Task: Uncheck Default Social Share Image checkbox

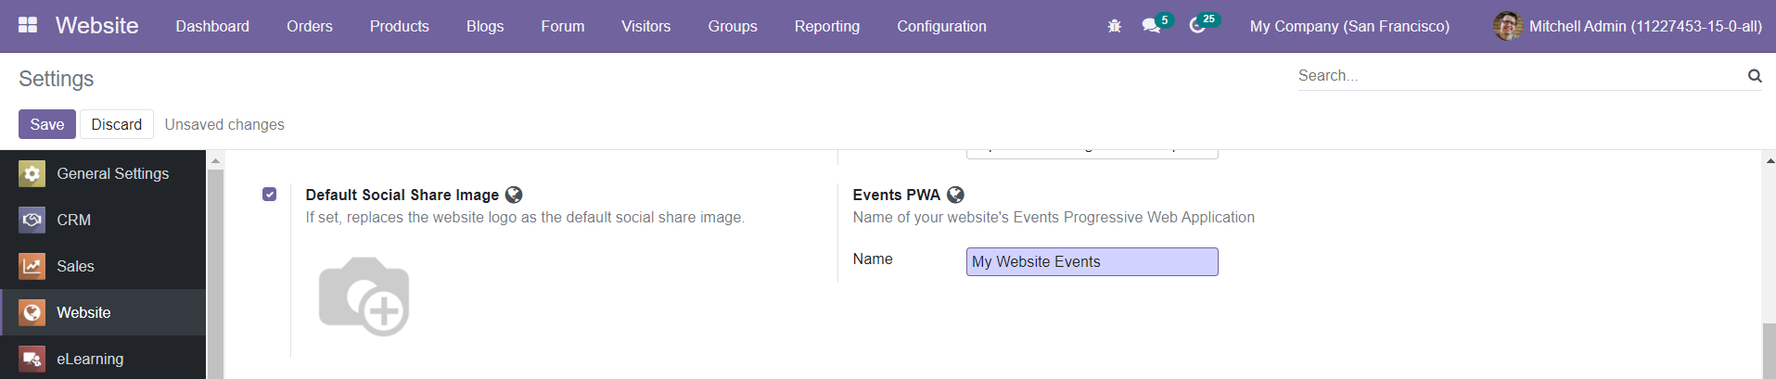Action: click(x=269, y=195)
